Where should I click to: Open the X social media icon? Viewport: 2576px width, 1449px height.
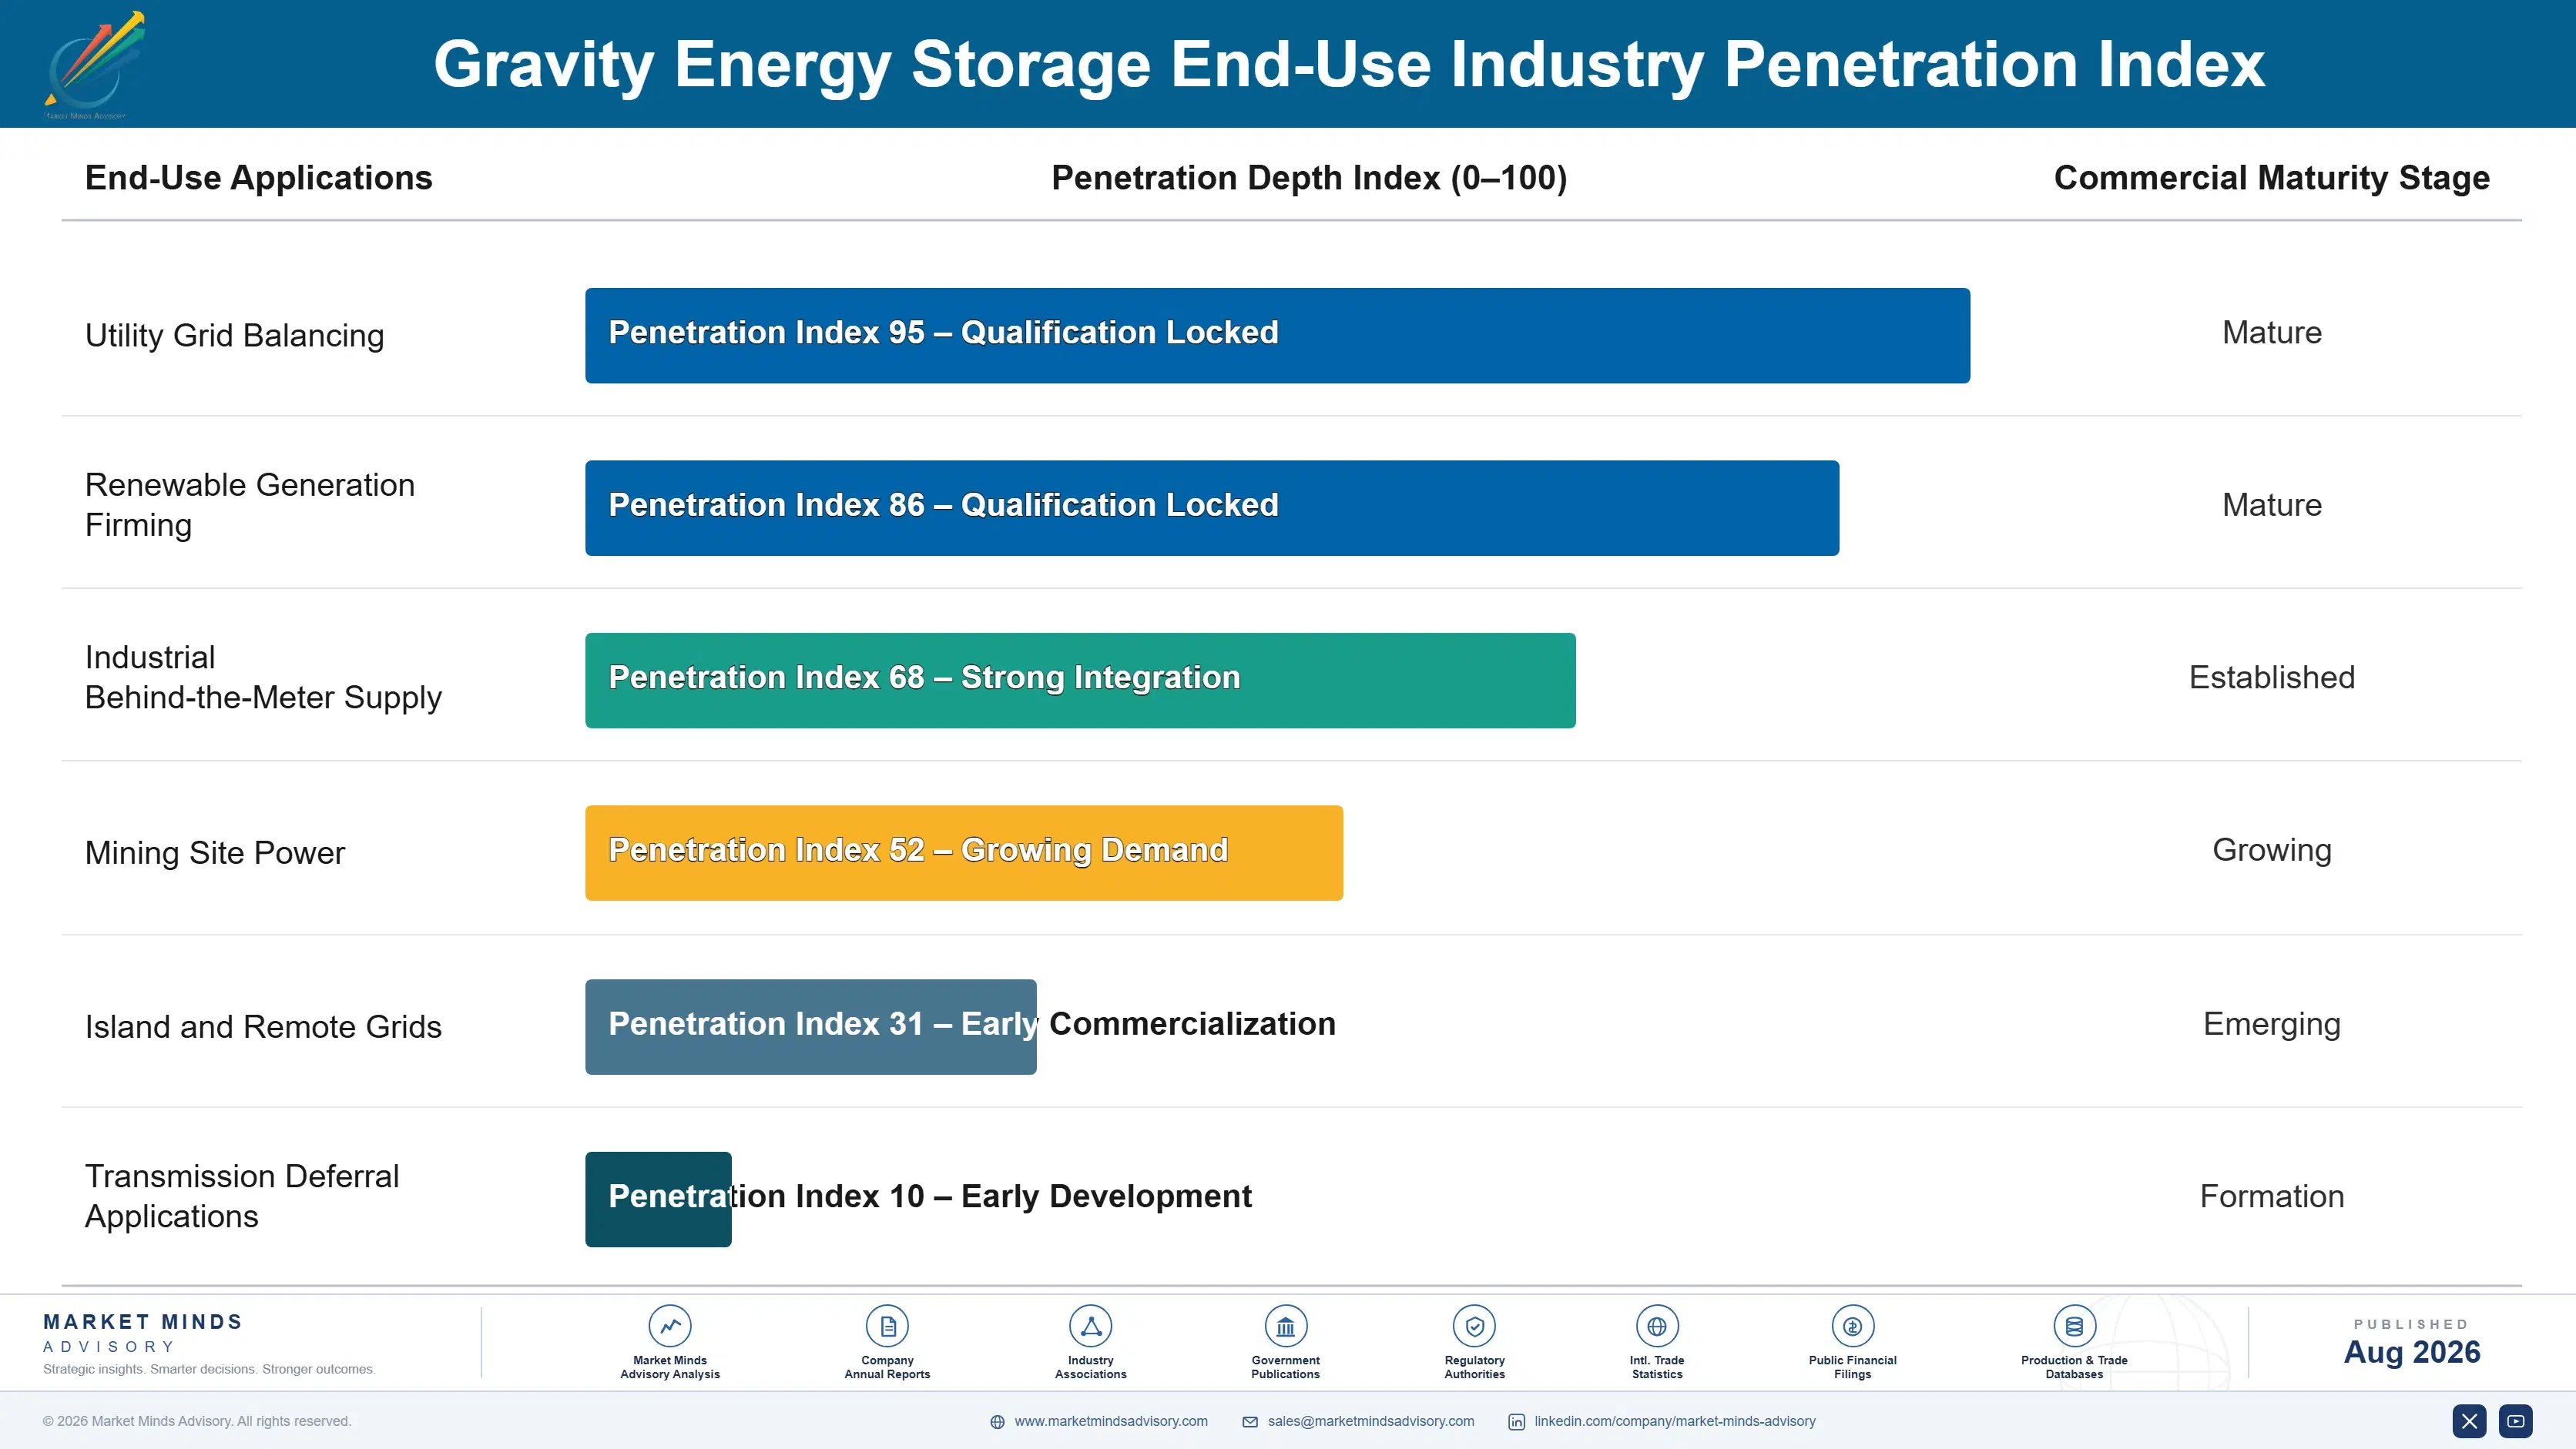pyautogui.click(x=2469, y=1420)
